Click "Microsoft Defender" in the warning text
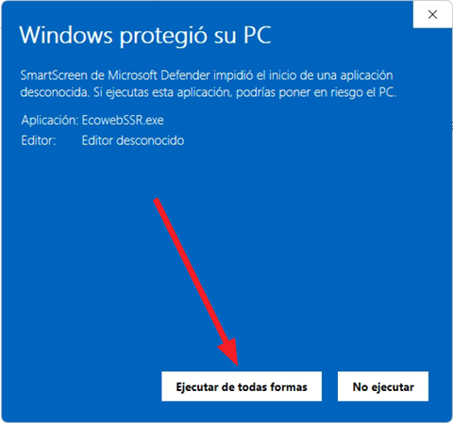Screen dimensions: 453x424 (159, 75)
